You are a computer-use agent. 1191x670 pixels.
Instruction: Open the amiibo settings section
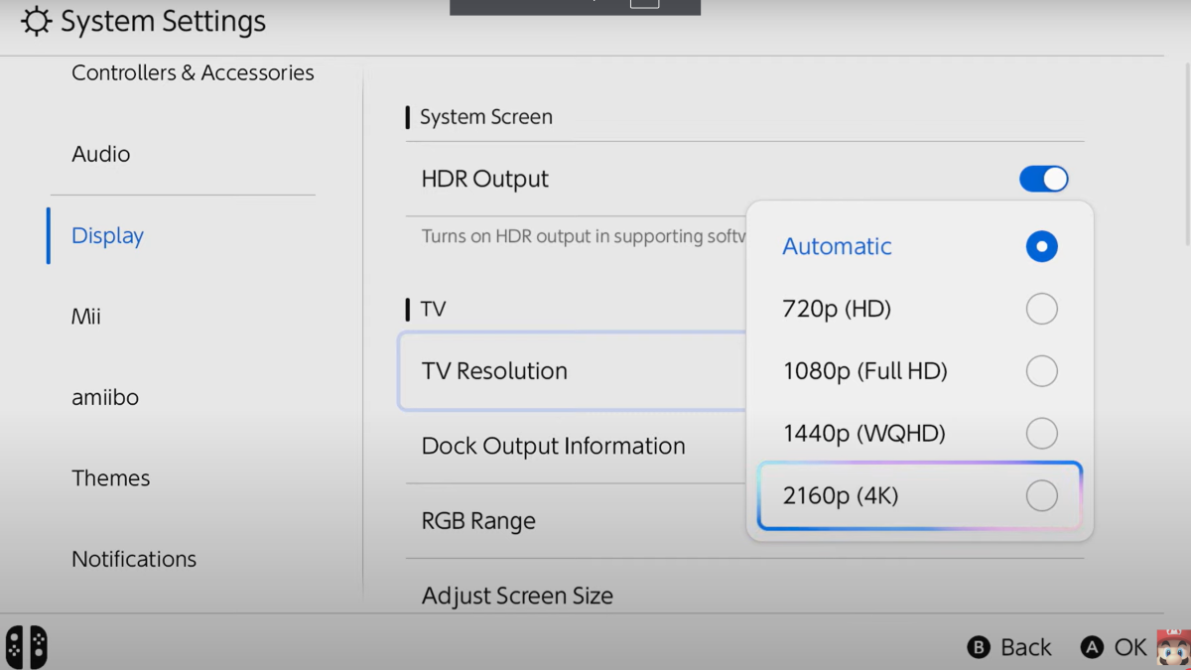tap(105, 397)
